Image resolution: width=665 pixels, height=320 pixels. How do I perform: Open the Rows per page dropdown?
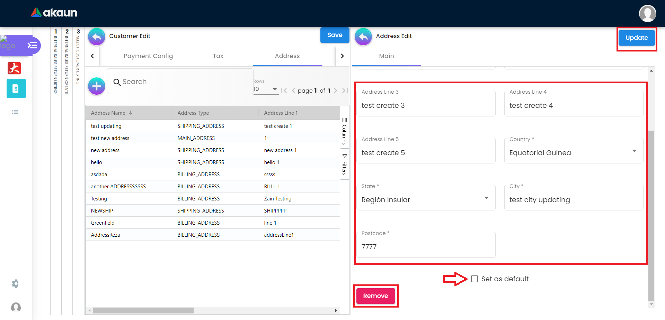266,89
